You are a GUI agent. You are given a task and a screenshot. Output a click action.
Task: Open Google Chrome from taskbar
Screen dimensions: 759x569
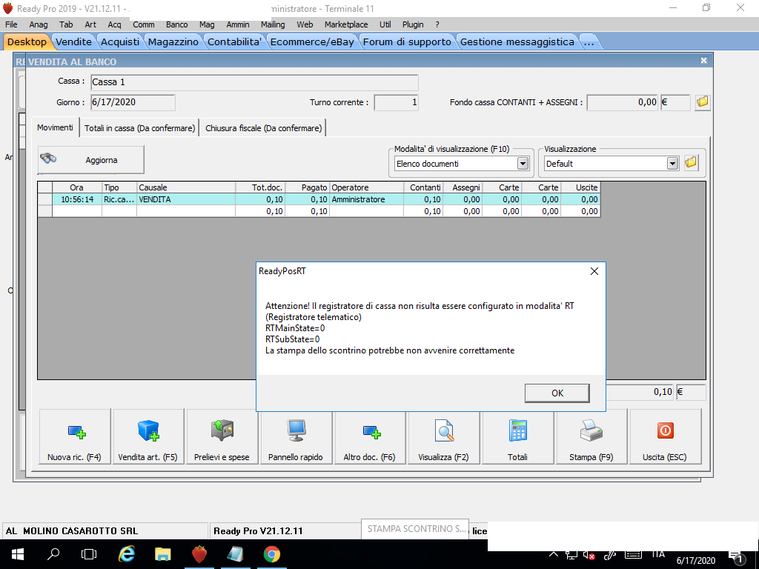[x=271, y=554]
